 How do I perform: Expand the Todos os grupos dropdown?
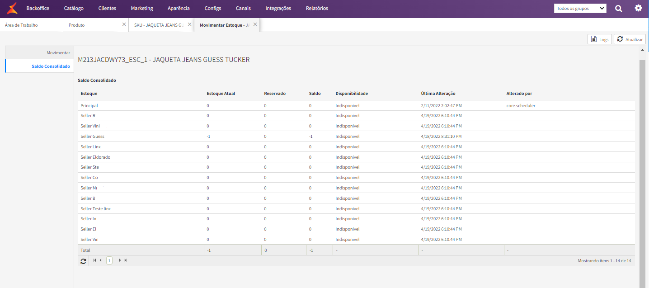click(580, 8)
